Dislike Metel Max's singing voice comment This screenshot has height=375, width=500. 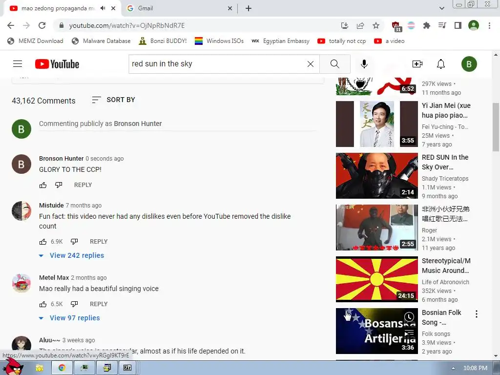tap(74, 304)
